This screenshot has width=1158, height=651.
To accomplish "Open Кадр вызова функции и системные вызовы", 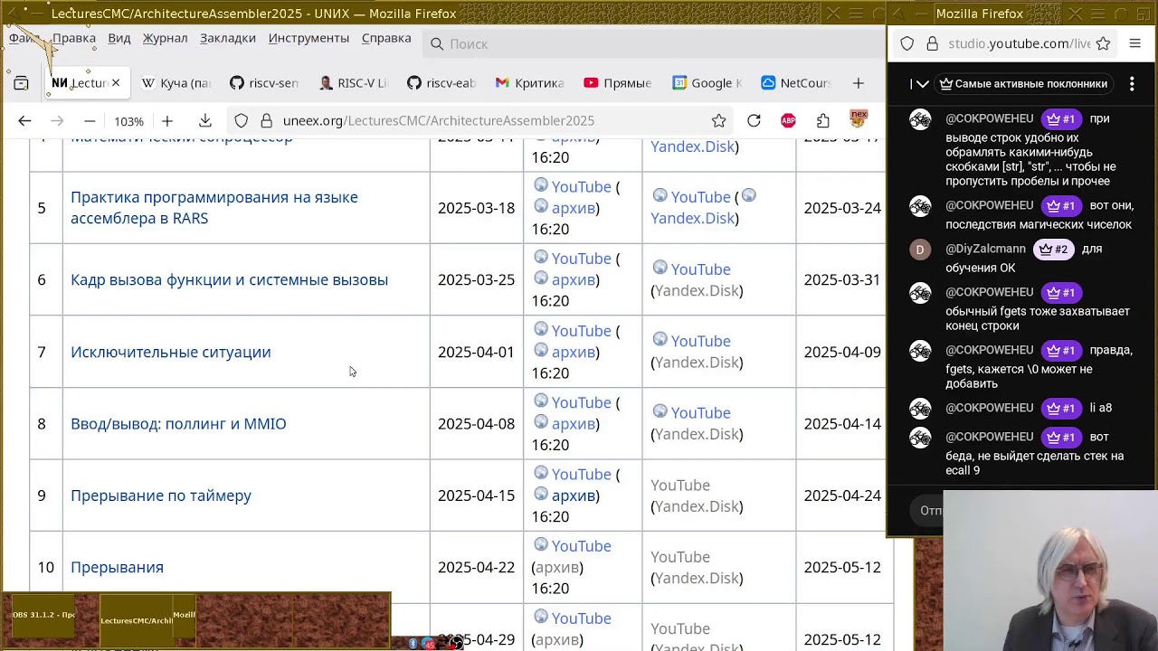I will tap(229, 279).
